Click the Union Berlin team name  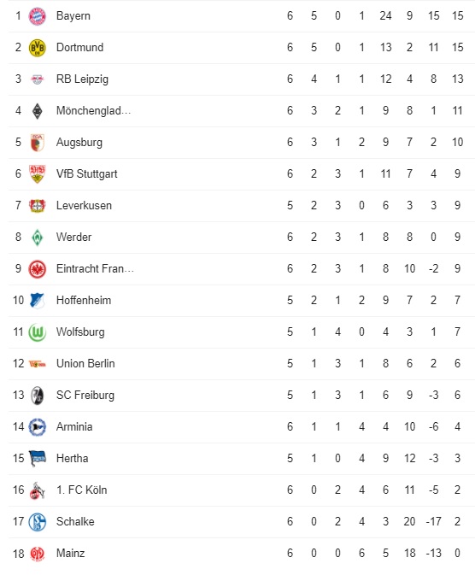85,363
